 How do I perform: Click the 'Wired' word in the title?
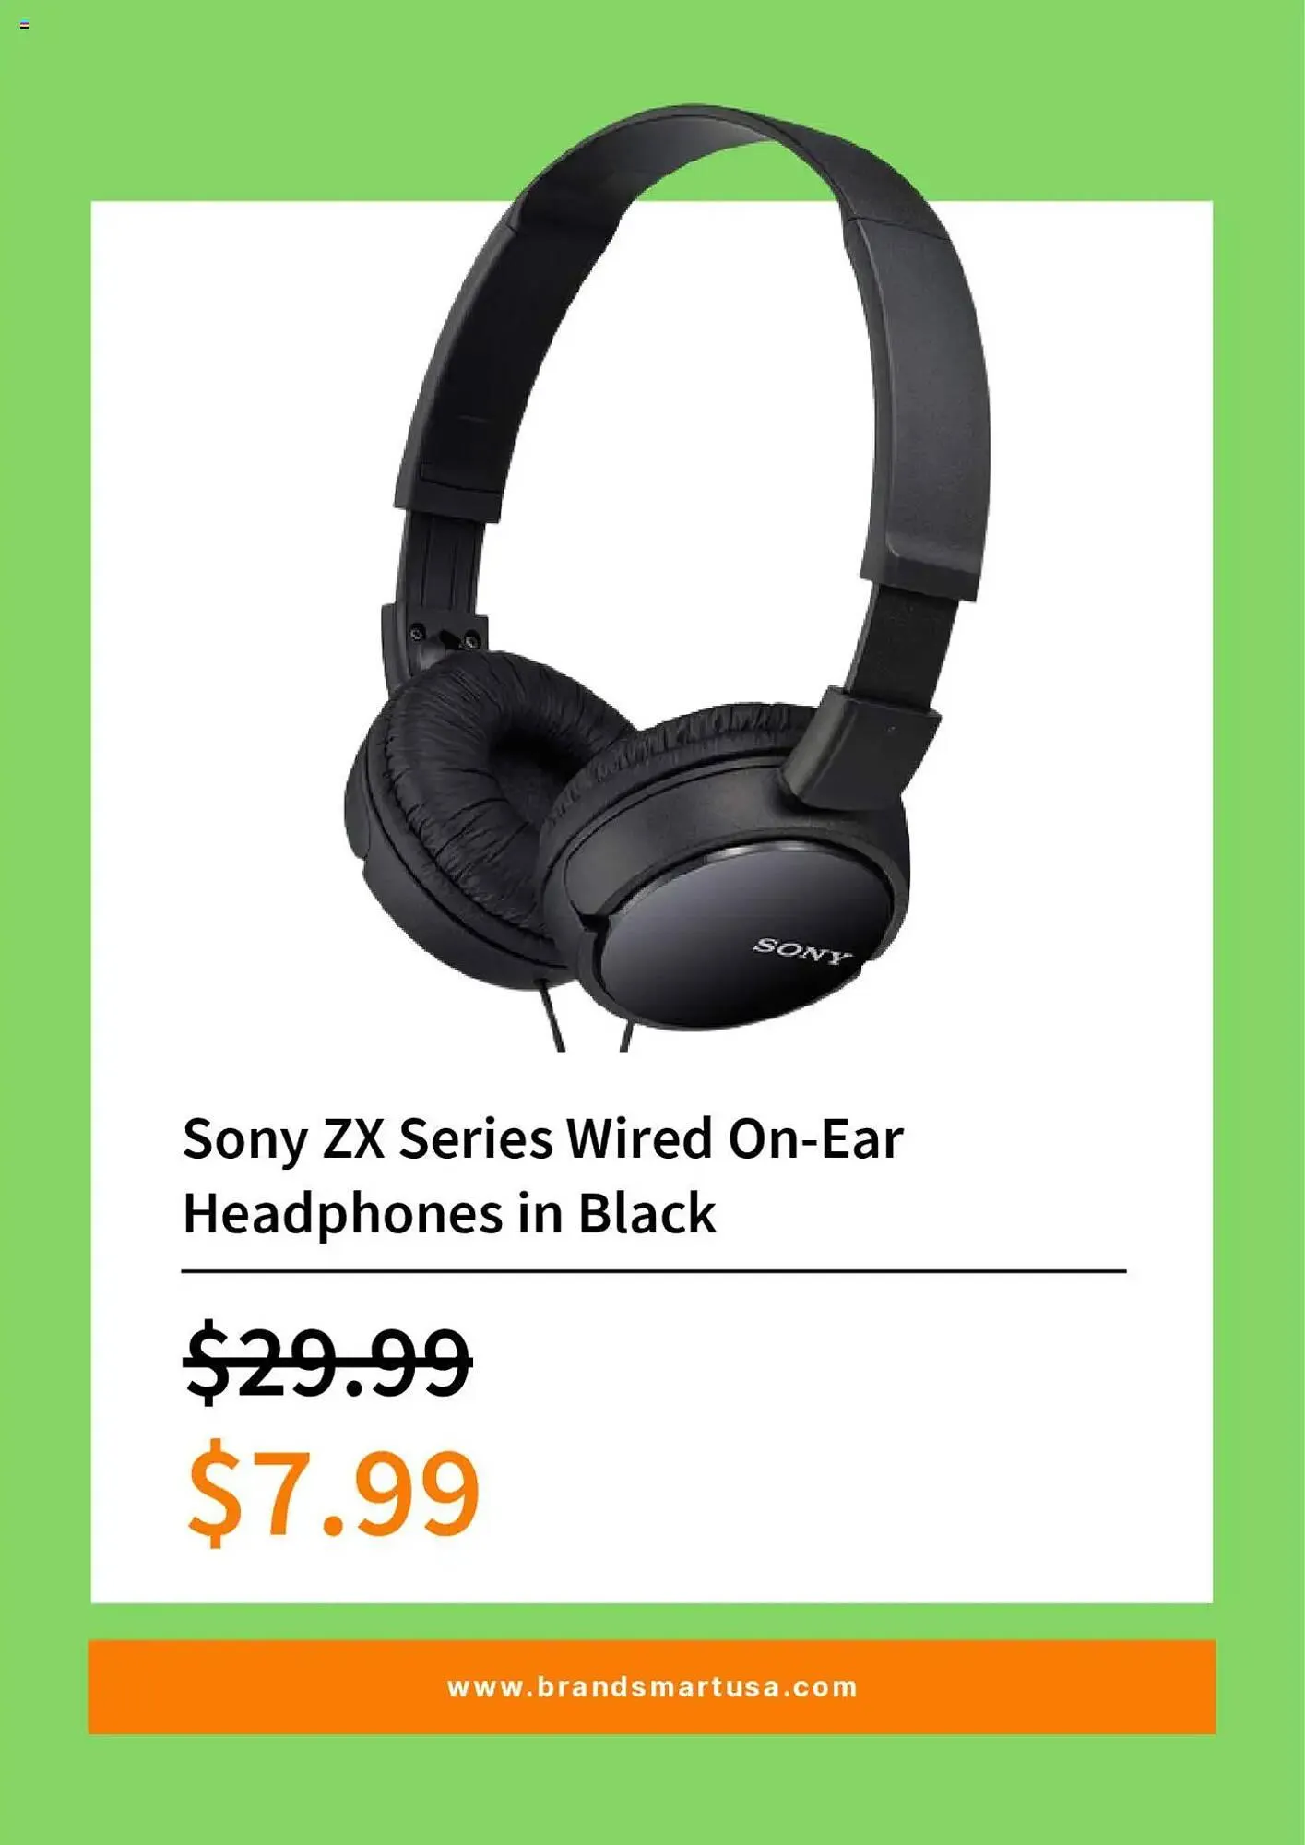click(x=640, y=1138)
